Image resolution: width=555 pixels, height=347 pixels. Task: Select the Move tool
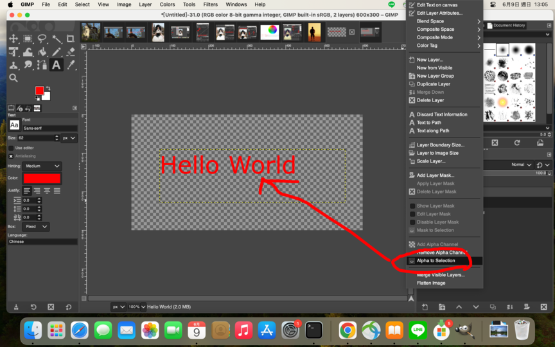13,39
